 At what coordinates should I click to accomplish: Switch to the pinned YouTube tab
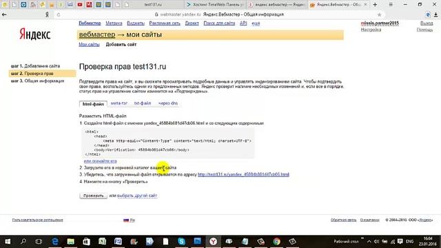[80, 5]
